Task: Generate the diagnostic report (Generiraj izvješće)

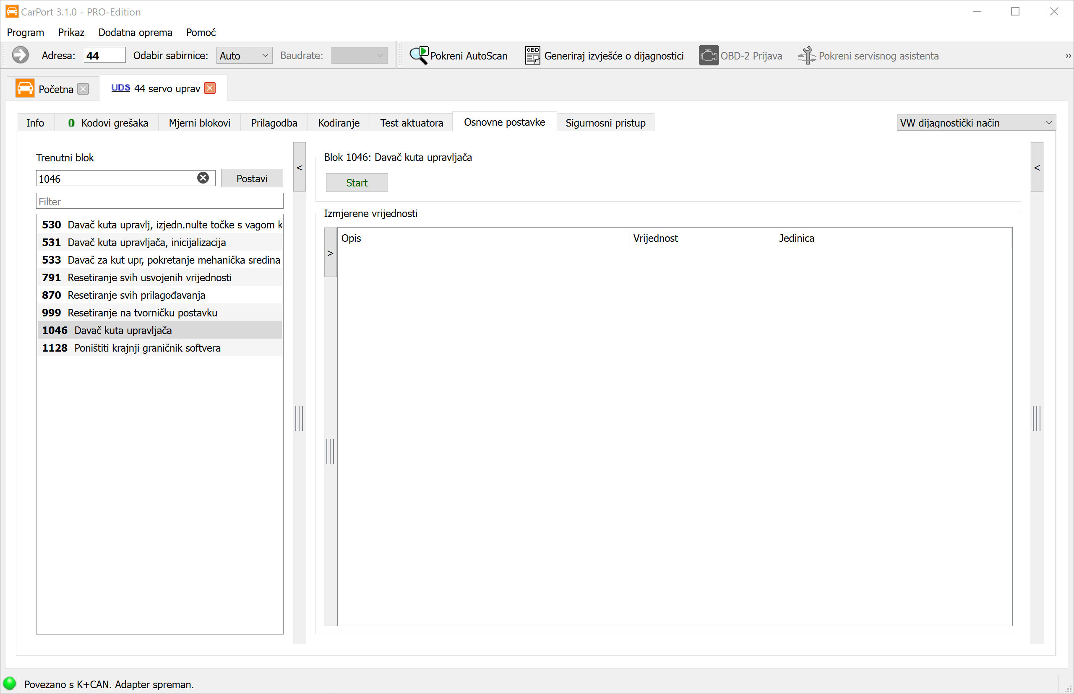Action: (605, 55)
